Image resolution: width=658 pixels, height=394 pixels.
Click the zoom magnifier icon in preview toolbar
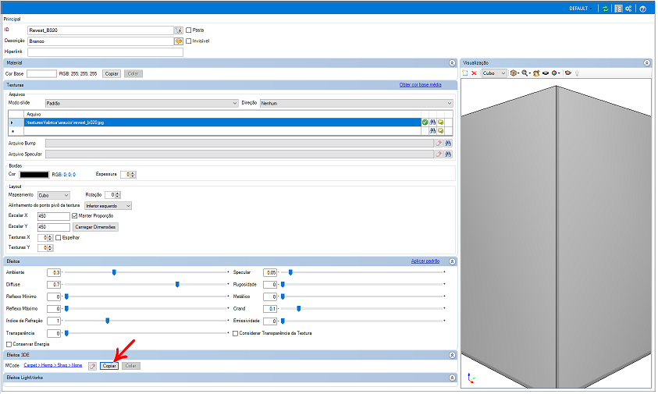pyautogui.click(x=526, y=73)
